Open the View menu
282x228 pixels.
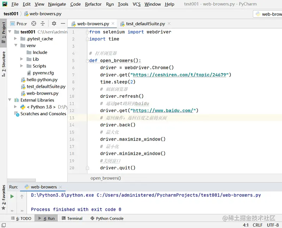point(39,4)
